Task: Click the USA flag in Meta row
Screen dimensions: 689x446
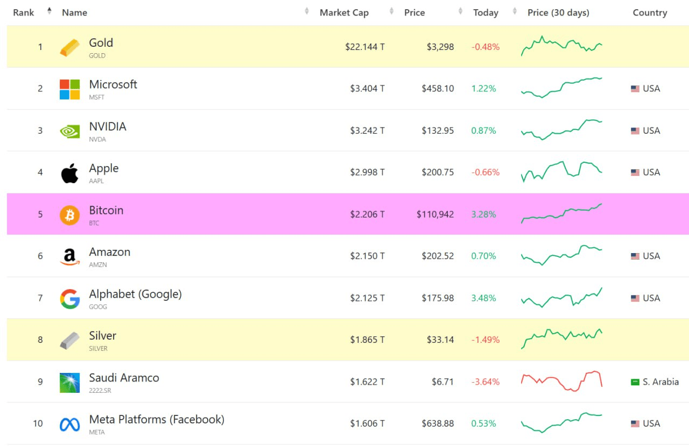Action: coord(635,424)
